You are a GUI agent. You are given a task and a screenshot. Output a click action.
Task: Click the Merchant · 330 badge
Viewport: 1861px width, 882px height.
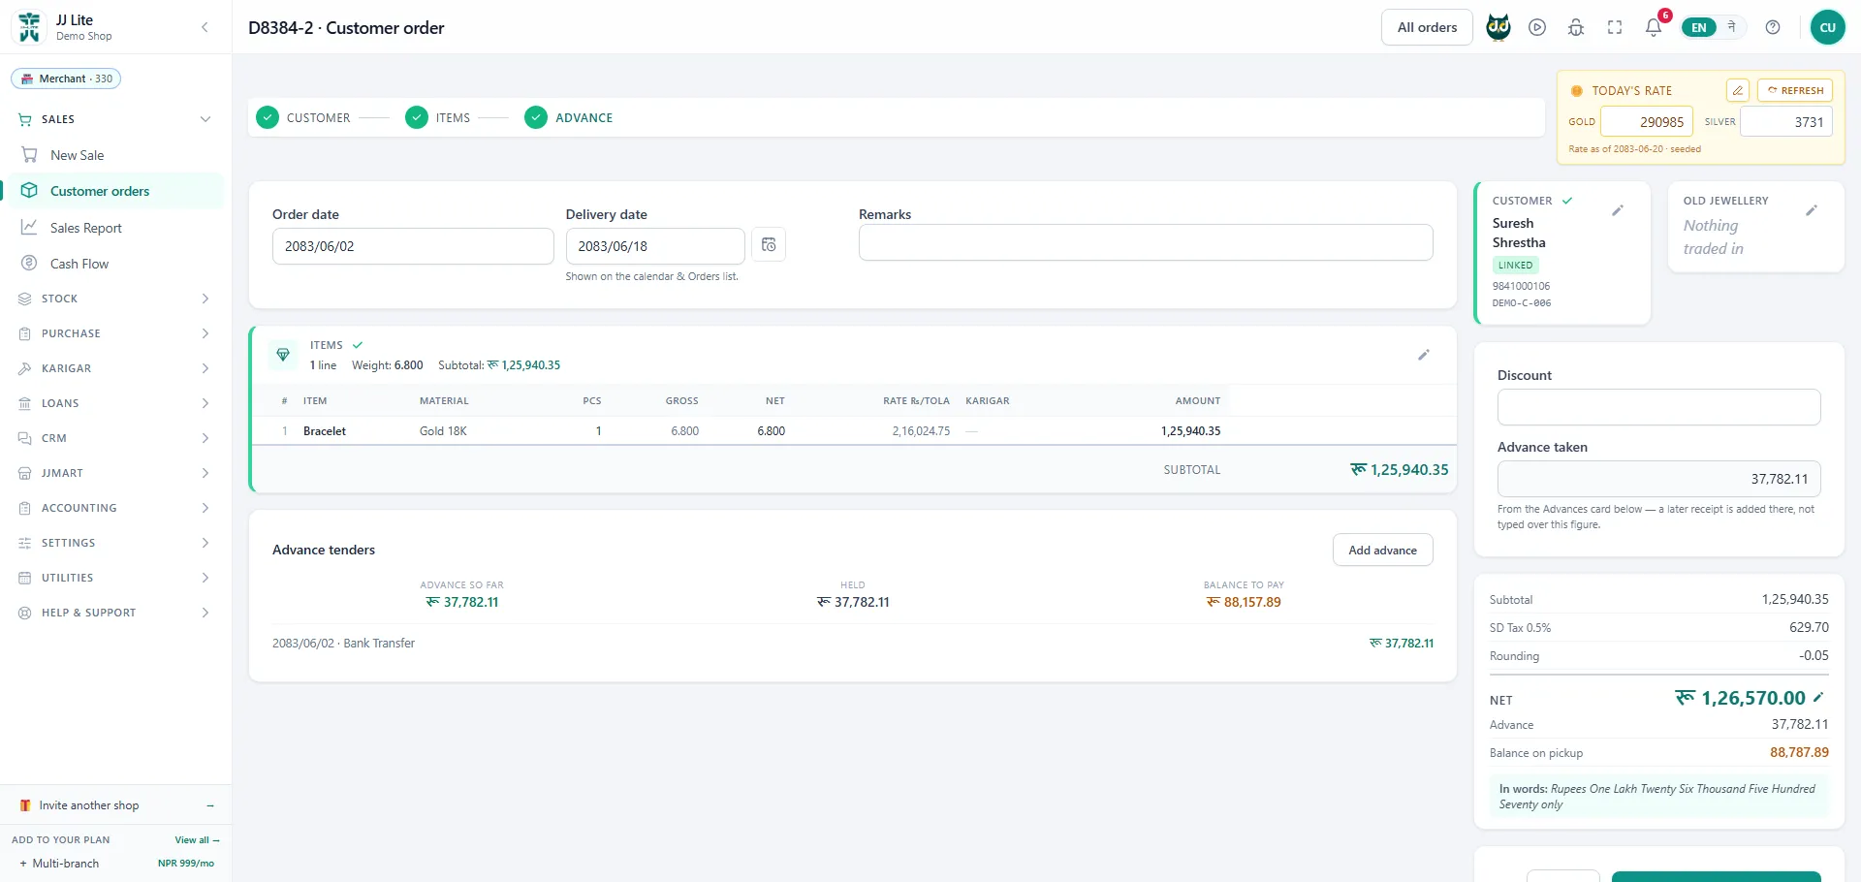pyautogui.click(x=66, y=79)
